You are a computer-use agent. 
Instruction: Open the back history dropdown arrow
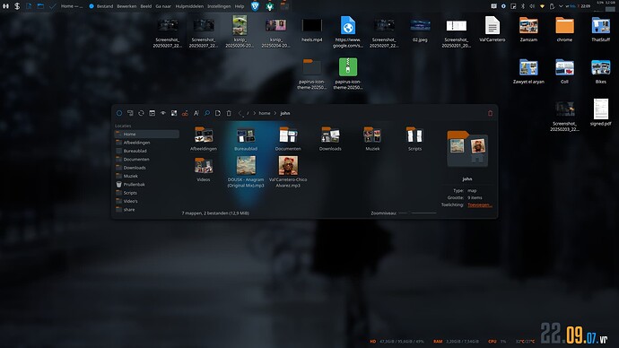click(242, 117)
